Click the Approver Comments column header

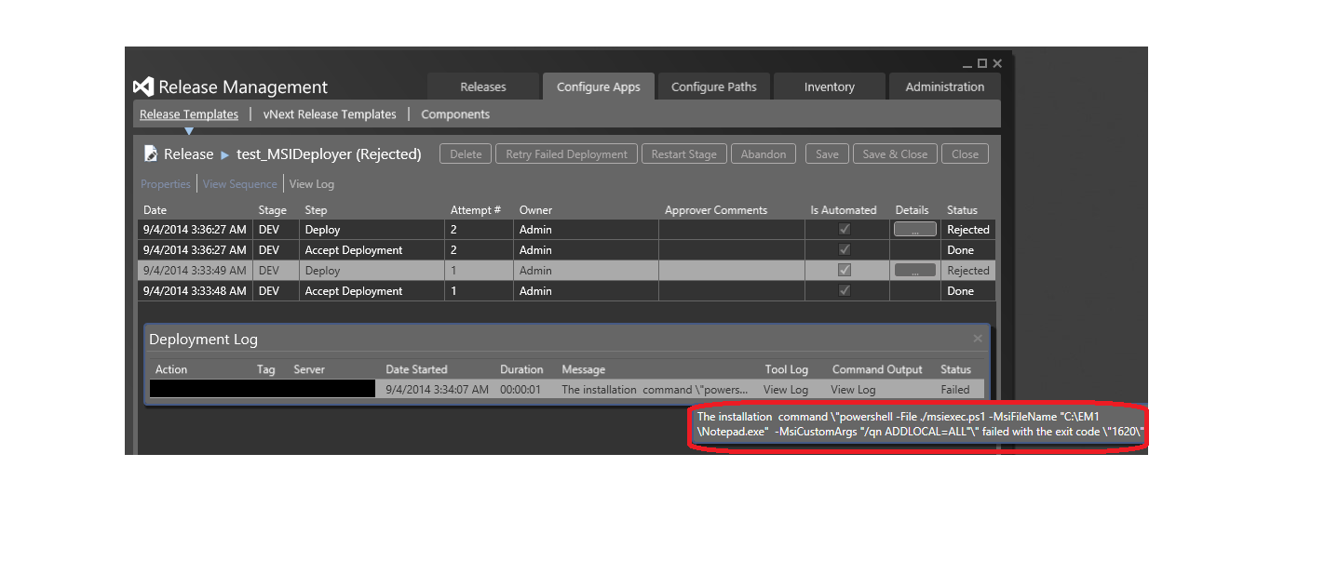(x=716, y=210)
